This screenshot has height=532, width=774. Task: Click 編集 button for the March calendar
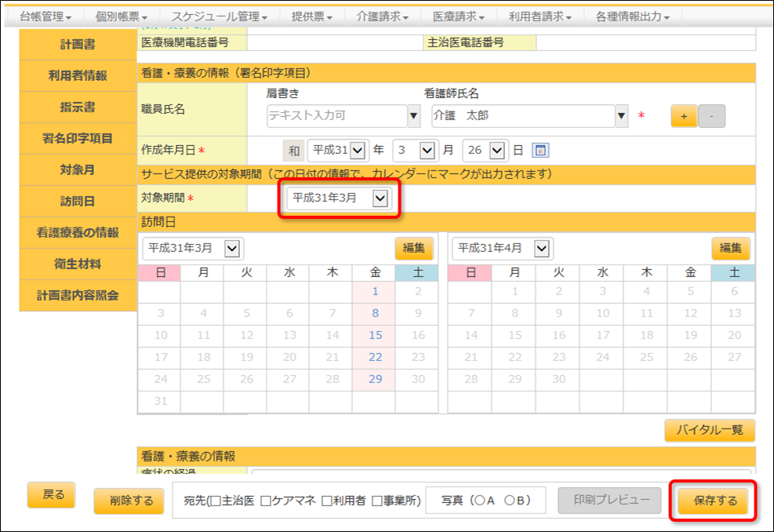[x=413, y=248]
